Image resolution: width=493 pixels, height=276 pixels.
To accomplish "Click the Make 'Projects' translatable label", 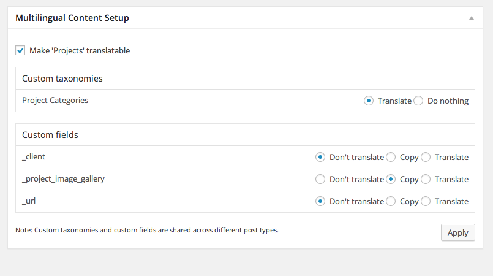I will click(x=80, y=50).
